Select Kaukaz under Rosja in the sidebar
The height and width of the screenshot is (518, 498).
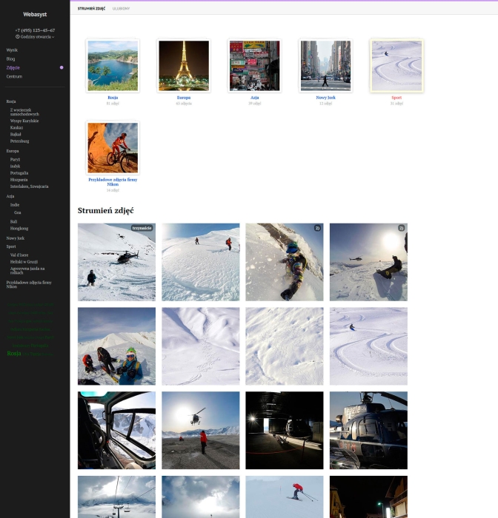coord(16,127)
